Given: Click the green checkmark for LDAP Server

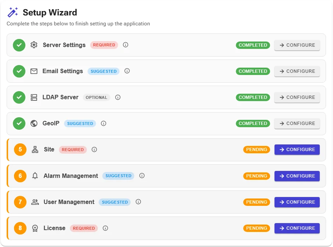Looking at the screenshot, I should [x=19, y=97].
